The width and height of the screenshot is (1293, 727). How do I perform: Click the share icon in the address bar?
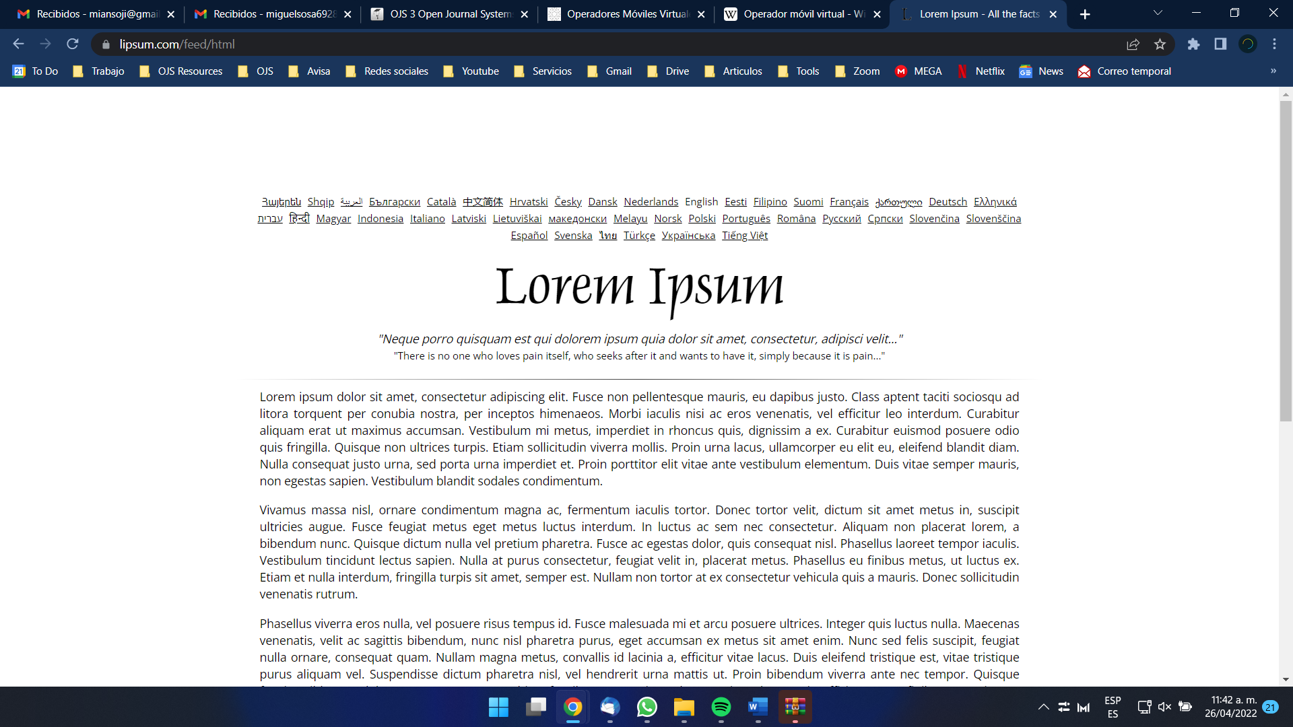click(x=1133, y=44)
